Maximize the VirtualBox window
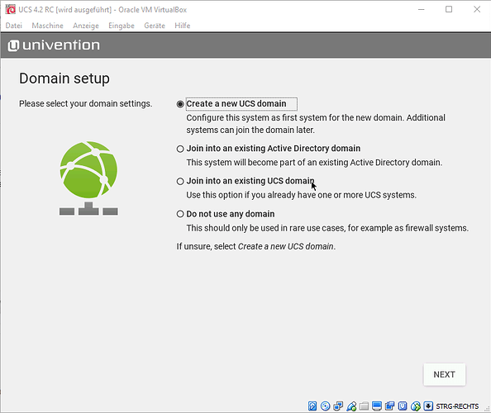The image size is (491, 413). coord(449,9)
